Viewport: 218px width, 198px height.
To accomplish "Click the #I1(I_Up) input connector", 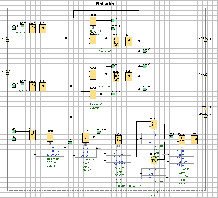I will point(7,41).
